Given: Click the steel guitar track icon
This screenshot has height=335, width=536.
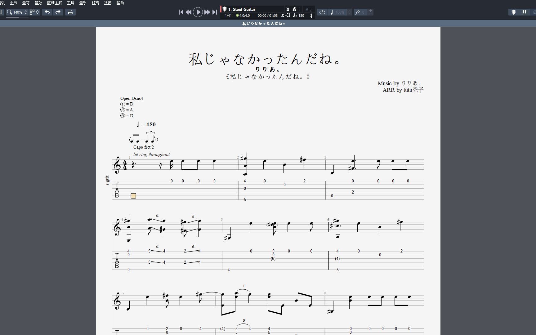Looking at the screenshot, I should point(225,9).
